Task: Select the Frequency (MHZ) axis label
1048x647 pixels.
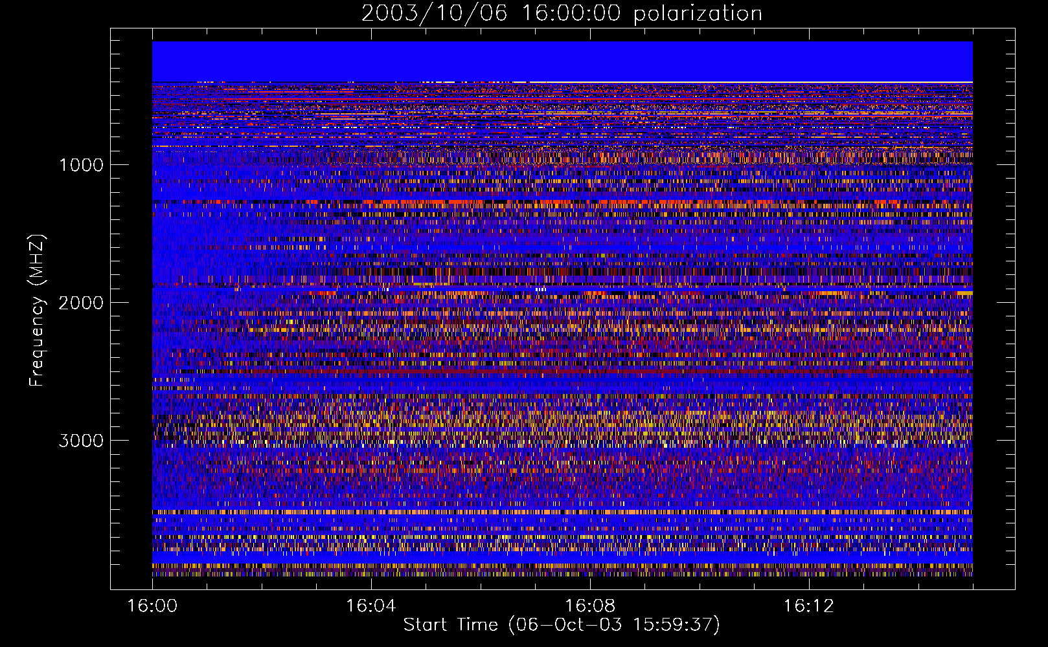Action: pyautogui.click(x=38, y=311)
